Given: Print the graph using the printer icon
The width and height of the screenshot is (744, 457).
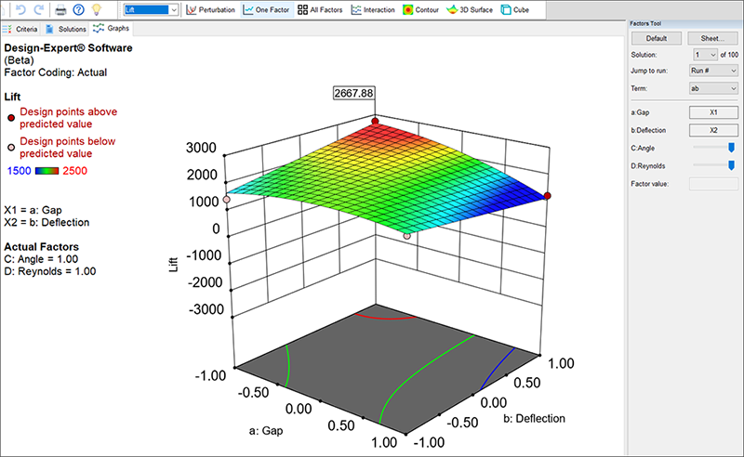Looking at the screenshot, I should click(60, 10).
